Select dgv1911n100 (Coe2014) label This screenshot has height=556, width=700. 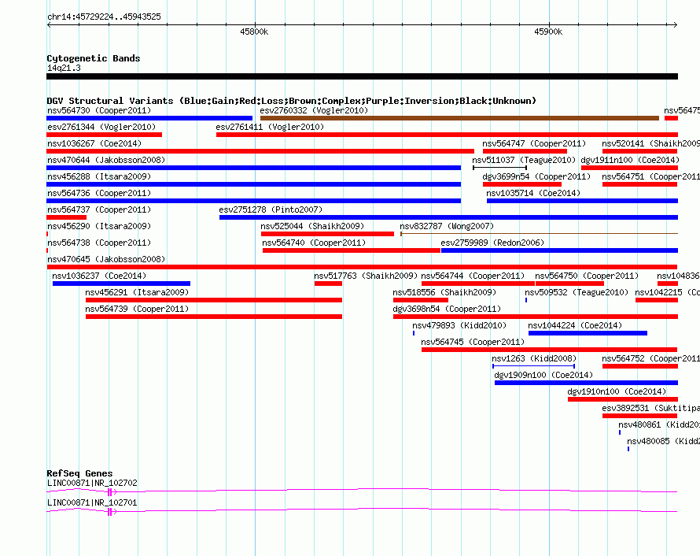point(630,160)
